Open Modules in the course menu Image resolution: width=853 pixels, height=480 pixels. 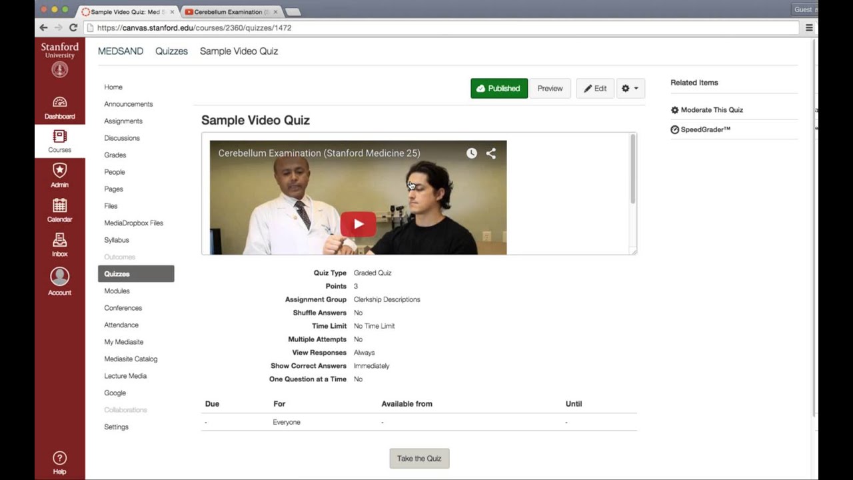[117, 291]
